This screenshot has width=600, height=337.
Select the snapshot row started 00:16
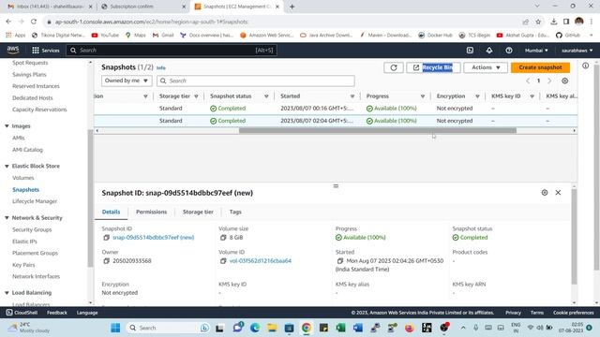coord(336,109)
